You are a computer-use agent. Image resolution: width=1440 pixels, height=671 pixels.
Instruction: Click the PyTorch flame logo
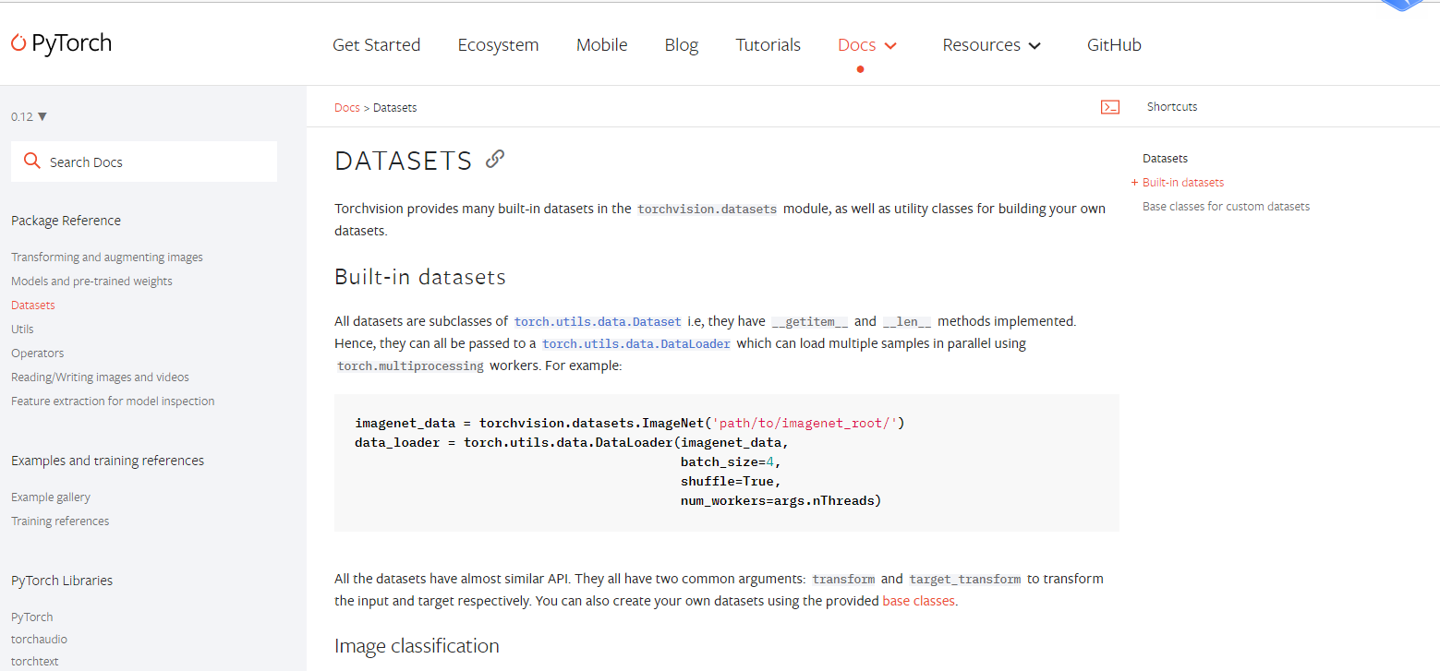(x=18, y=43)
